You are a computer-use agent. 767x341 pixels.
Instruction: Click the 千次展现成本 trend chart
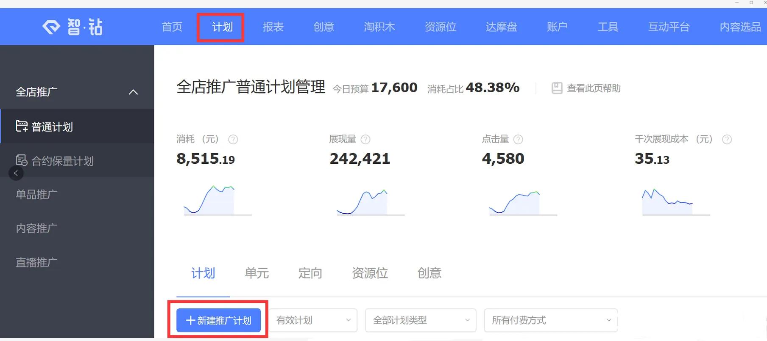coord(676,201)
